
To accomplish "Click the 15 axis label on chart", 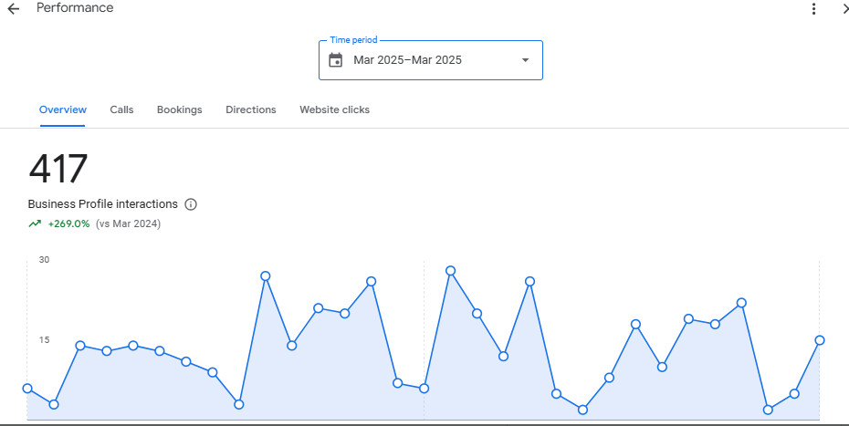I will point(44,340).
